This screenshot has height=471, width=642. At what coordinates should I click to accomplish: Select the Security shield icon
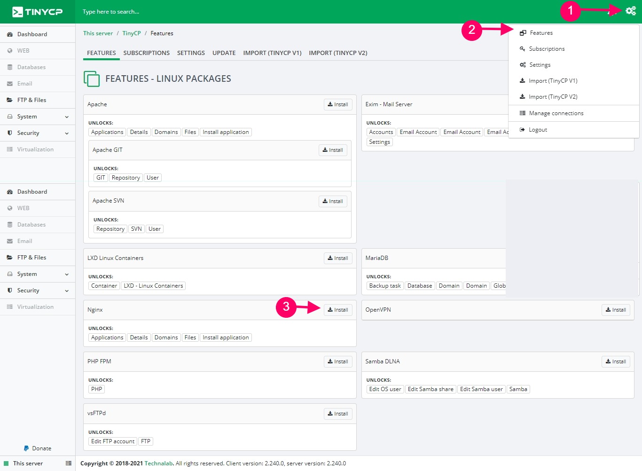point(10,133)
